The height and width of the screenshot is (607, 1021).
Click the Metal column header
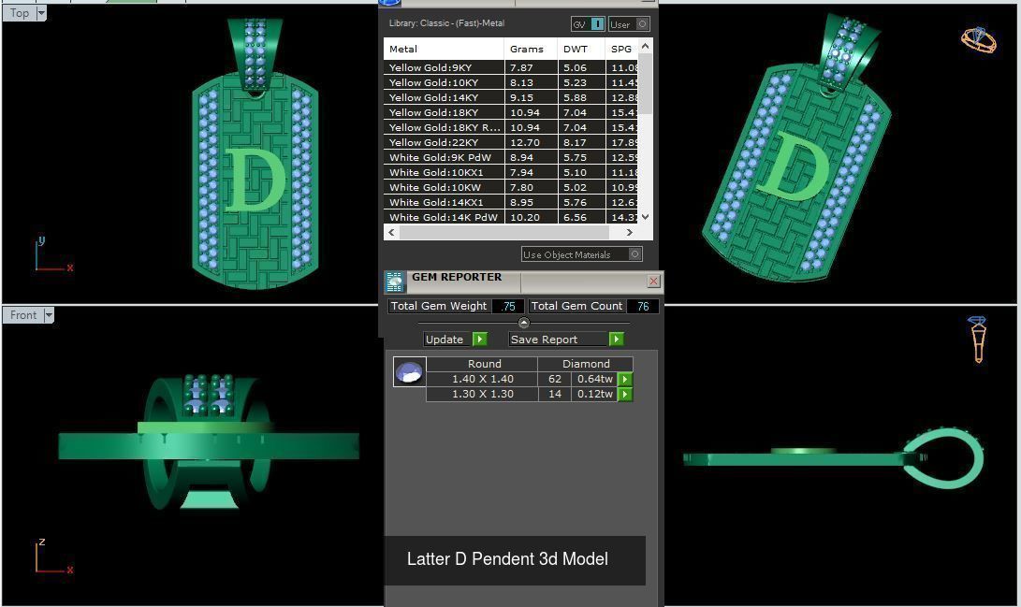point(444,49)
